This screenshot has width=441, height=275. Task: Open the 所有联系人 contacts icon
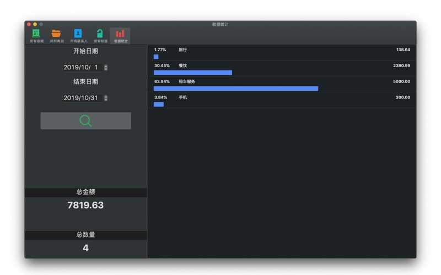78,35
